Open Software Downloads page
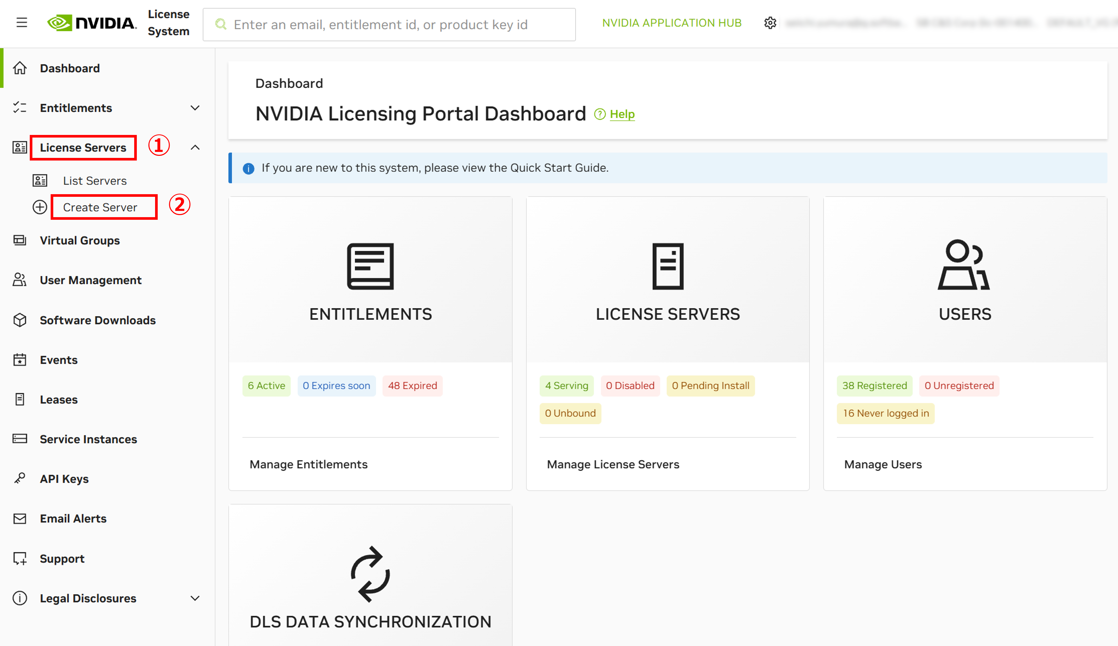The image size is (1118, 646). coord(98,320)
